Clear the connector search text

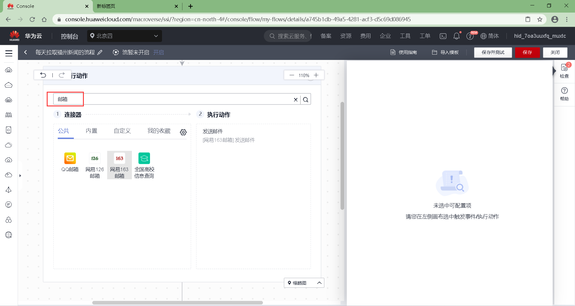[296, 100]
